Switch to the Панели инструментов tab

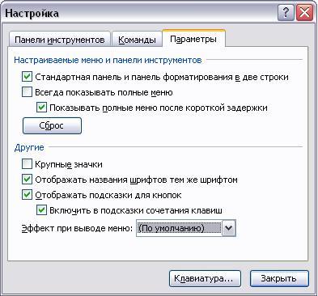pyautogui.click(x=60, y=40)
